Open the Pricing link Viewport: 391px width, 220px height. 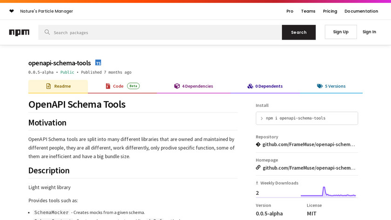tap(330, 11)
